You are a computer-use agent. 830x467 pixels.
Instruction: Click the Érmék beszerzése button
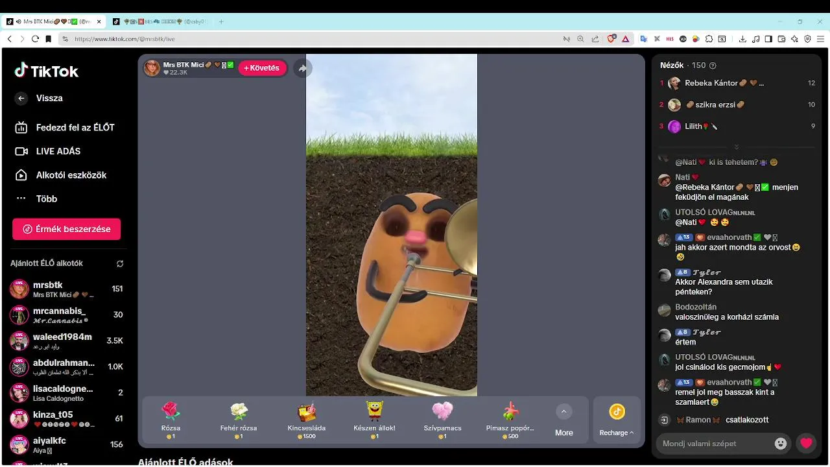[x=66, y=229]
